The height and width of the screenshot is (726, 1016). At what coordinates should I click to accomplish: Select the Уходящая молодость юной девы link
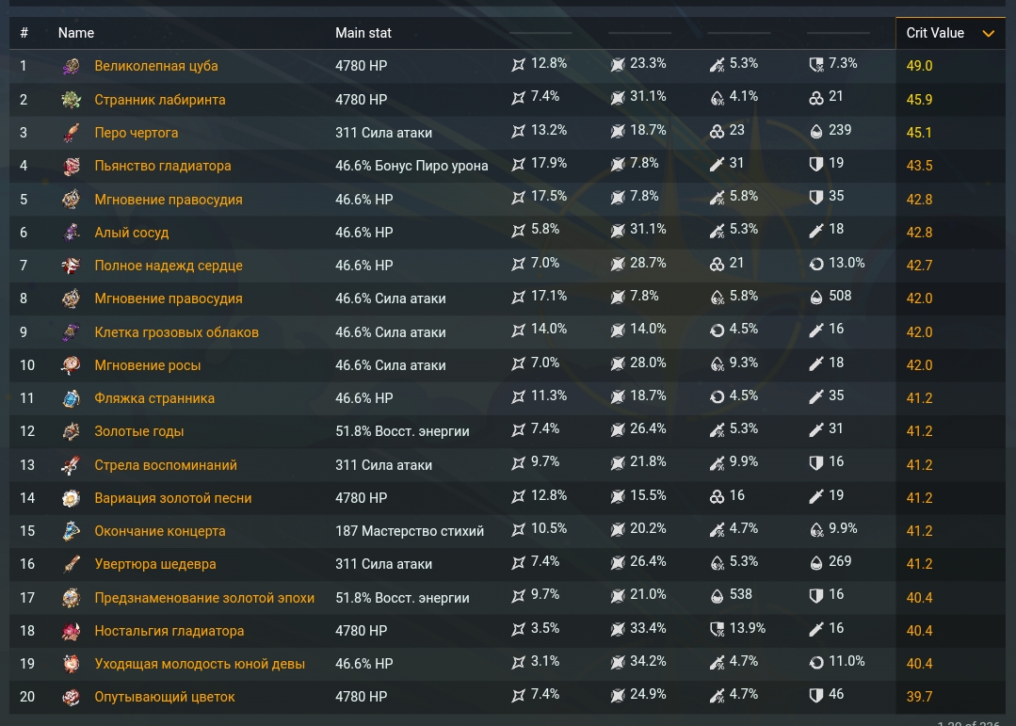click(200, 664)
